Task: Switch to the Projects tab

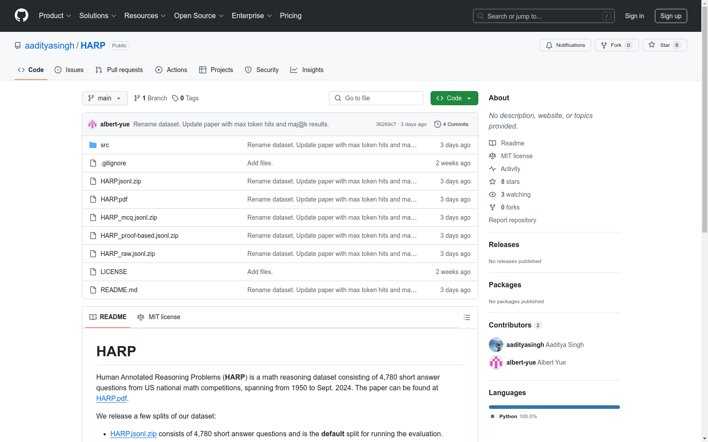Action: pos(216,70)
